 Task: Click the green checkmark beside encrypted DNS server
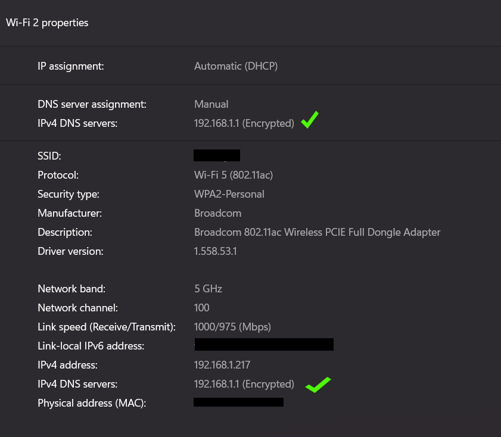coord(309,120)
